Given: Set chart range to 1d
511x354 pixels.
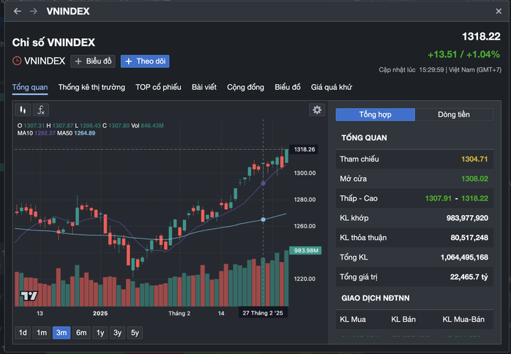Looking at the screenshot, I should (x=23, y=333).
